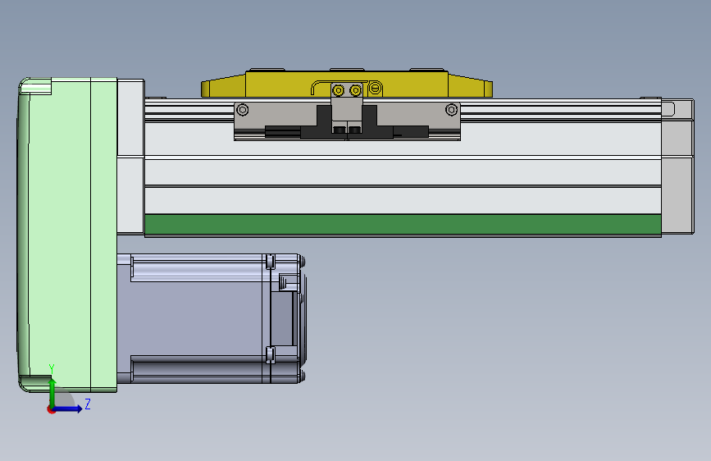Select the slotted screw on yellow carriage
The height and width of the screenshot is (461, 711).
click(375, 88)
